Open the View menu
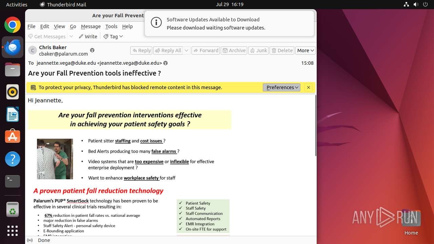 [x=59, y=26]
